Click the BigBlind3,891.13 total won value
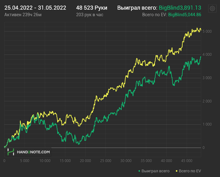 point(180,8)
